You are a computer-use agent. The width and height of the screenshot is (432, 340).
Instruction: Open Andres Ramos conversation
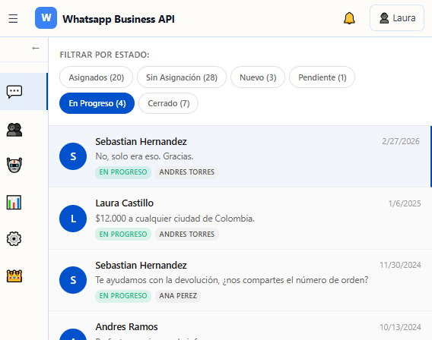(x=240, y=326)
